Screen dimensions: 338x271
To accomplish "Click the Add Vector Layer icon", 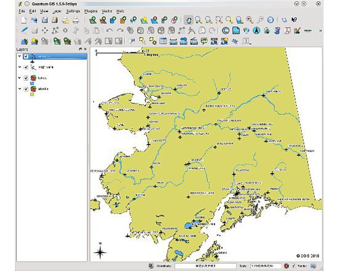I will 93,20.
